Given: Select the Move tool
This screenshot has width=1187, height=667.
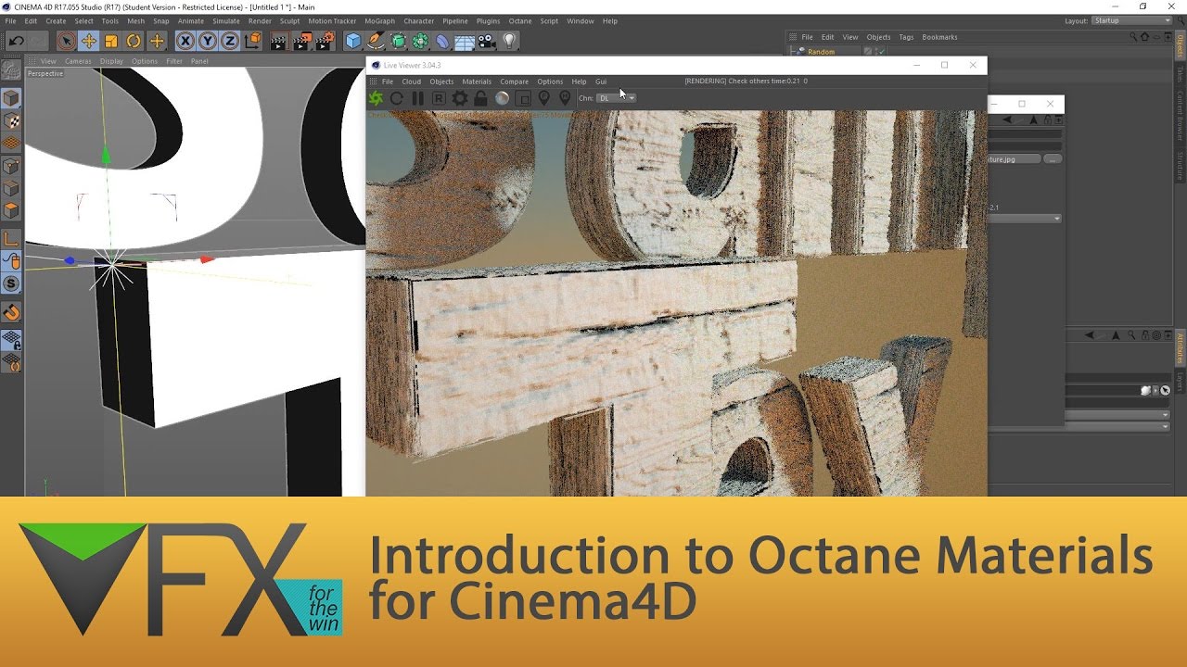Looking at the screenshot, I should pos(89,41).
